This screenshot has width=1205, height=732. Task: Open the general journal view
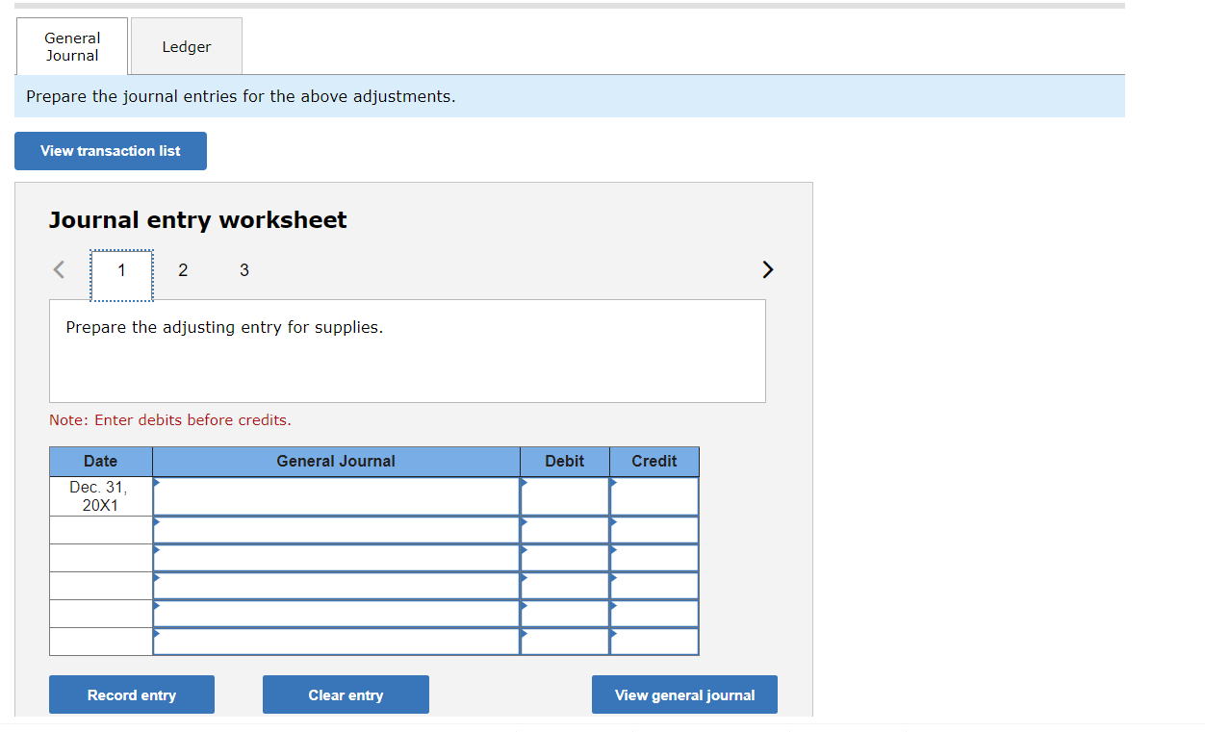tap(684, 694)
